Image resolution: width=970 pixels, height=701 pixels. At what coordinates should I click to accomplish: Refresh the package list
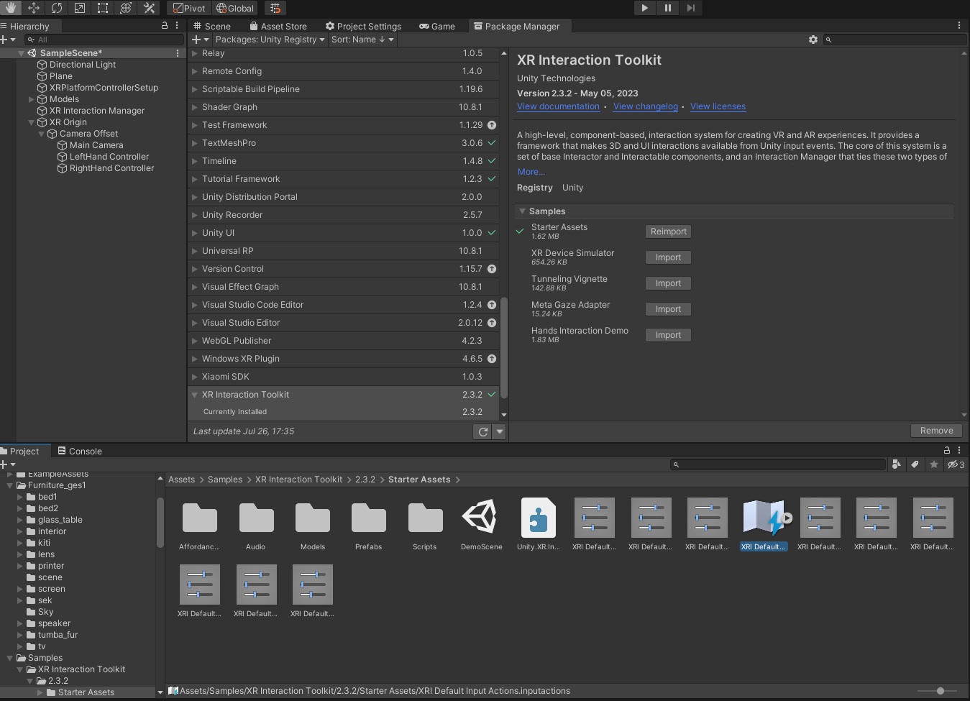tap(483, 431)
